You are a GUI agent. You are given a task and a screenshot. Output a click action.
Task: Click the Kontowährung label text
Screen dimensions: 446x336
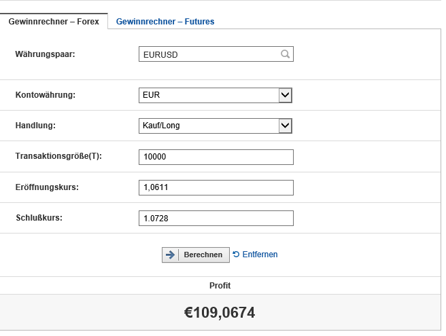[45, 95]
